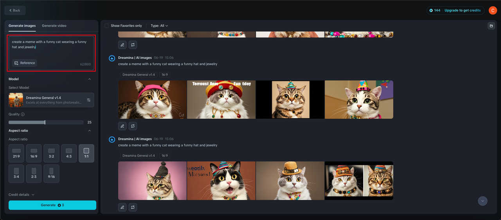501x220 pixels.
Task: Click the 62/800 character counter
Action: (x=85, y=64)
